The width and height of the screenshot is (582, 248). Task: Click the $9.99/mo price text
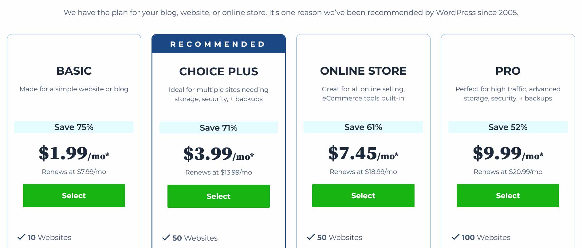click(x=508, y=153)
